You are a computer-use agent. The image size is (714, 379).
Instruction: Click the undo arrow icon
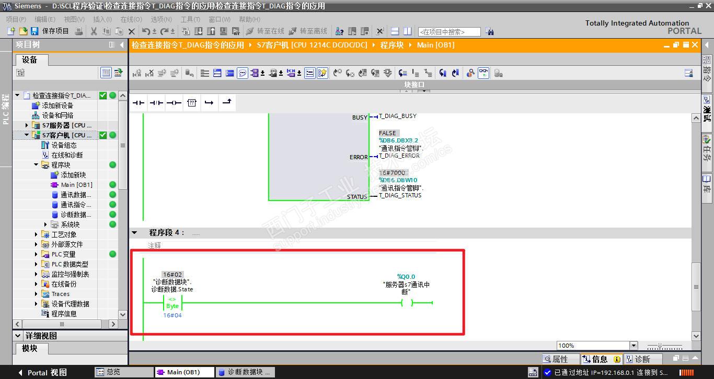(x=146, y=31)
